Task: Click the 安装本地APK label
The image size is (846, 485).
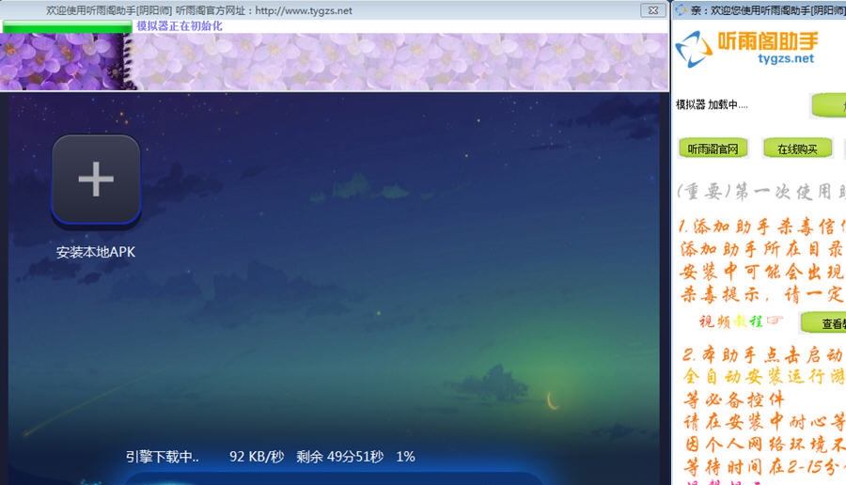Action: [x=96, y=252]
